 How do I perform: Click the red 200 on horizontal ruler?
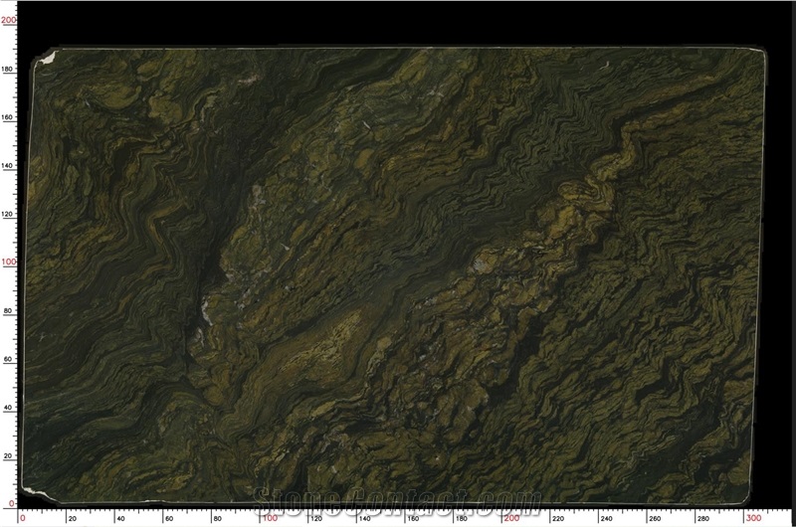pos(511,518)
